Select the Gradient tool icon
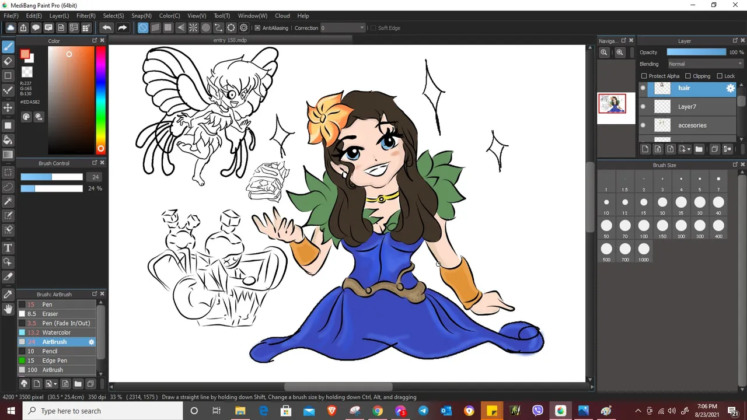This screenshot has width=747, height=420. pos(8,155)
